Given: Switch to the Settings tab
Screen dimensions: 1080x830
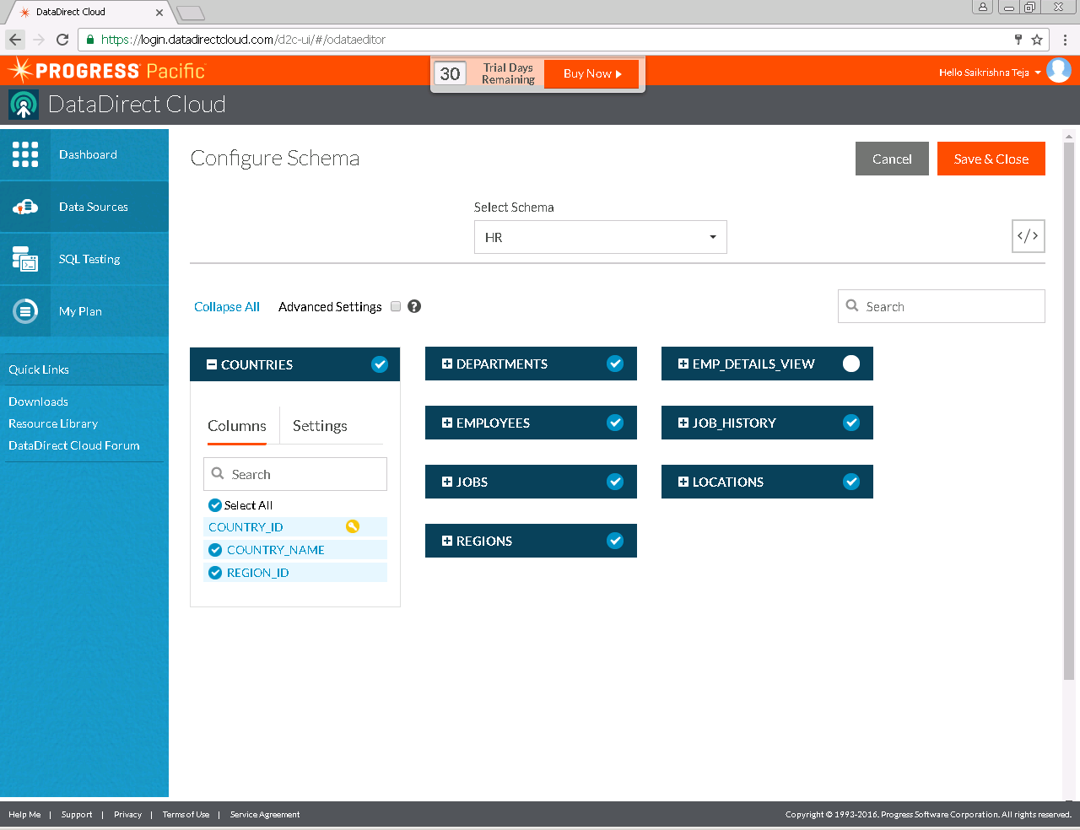Looking at the screenshot, I should point(320,426).
